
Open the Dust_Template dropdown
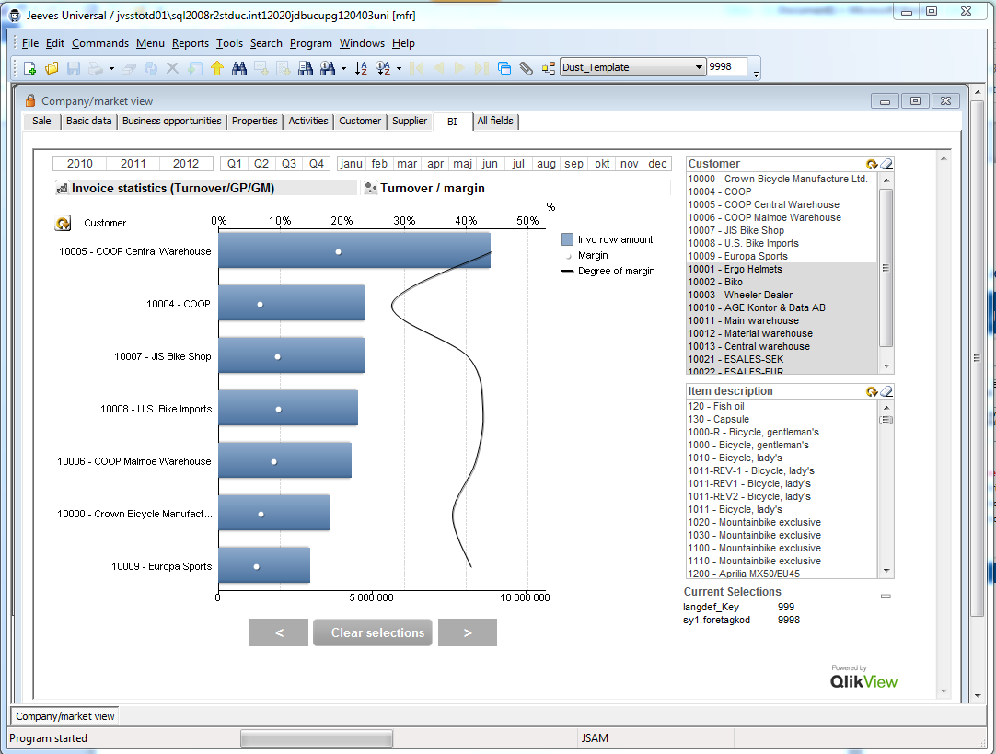point(699,67)
